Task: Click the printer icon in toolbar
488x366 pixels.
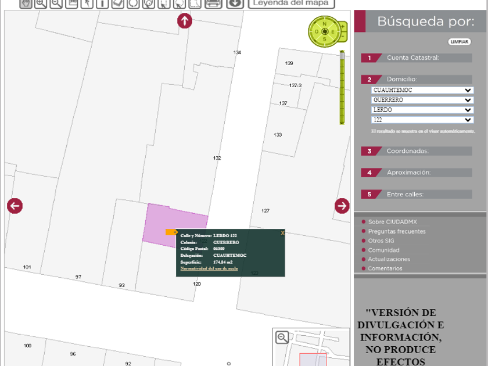Action: tap(213, 3)
